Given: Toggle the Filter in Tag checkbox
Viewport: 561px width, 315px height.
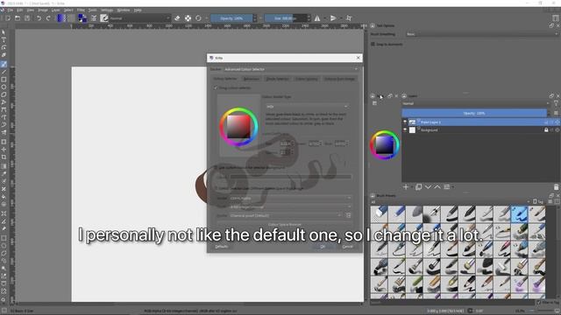Looking at the screenshot, I should coord(539,303).
